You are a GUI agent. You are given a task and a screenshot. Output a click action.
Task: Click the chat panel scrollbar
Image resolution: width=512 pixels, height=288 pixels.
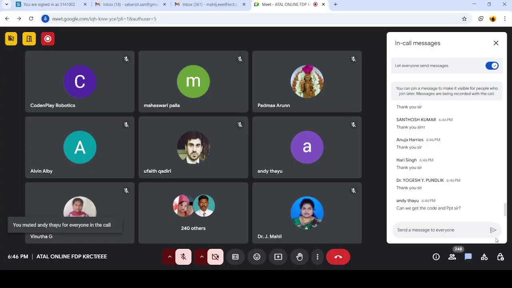click(x=505, y=209)
